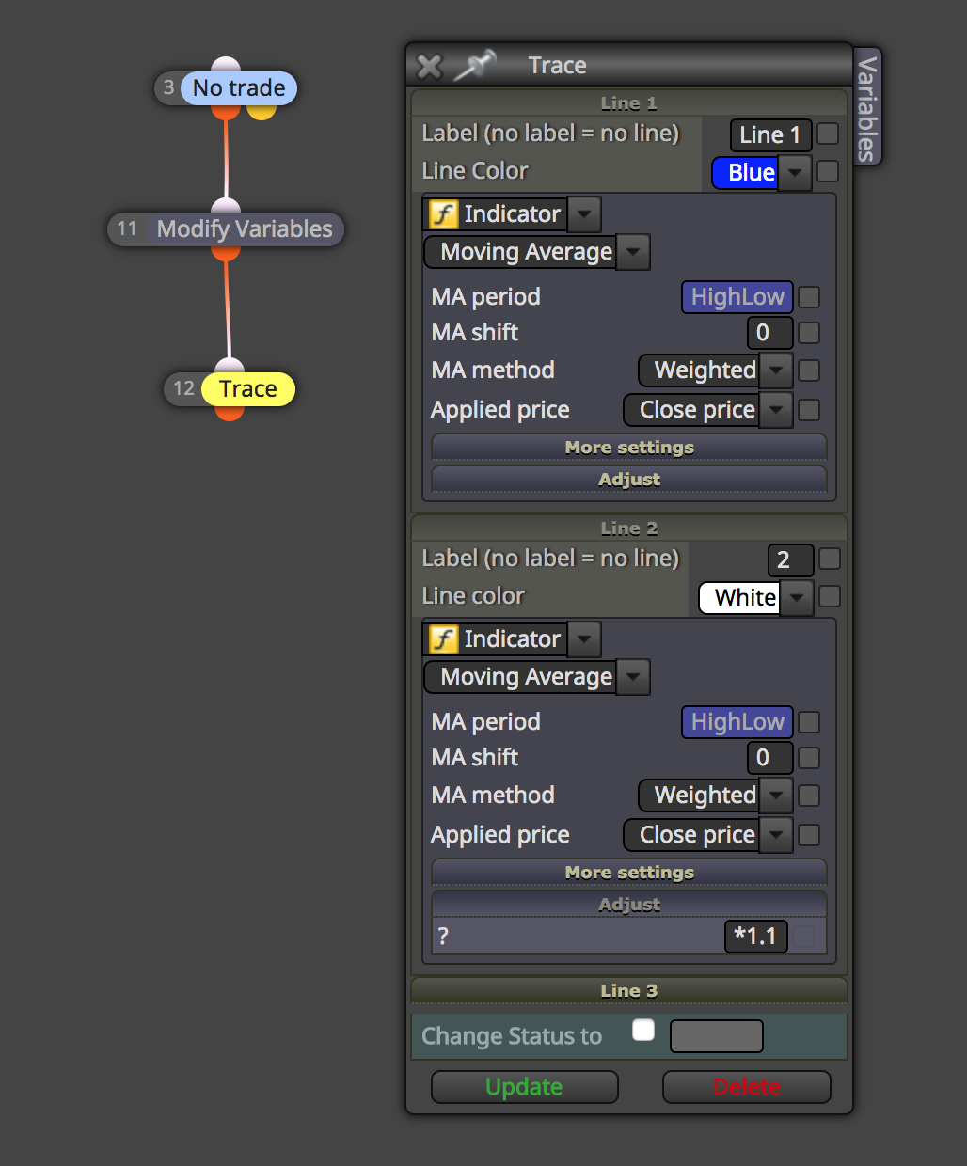Screen dimensions: 967x1166
Task: Toggle Line 1 Applied price checkbox
Action: pyautogui.click(x=809, y=410)
